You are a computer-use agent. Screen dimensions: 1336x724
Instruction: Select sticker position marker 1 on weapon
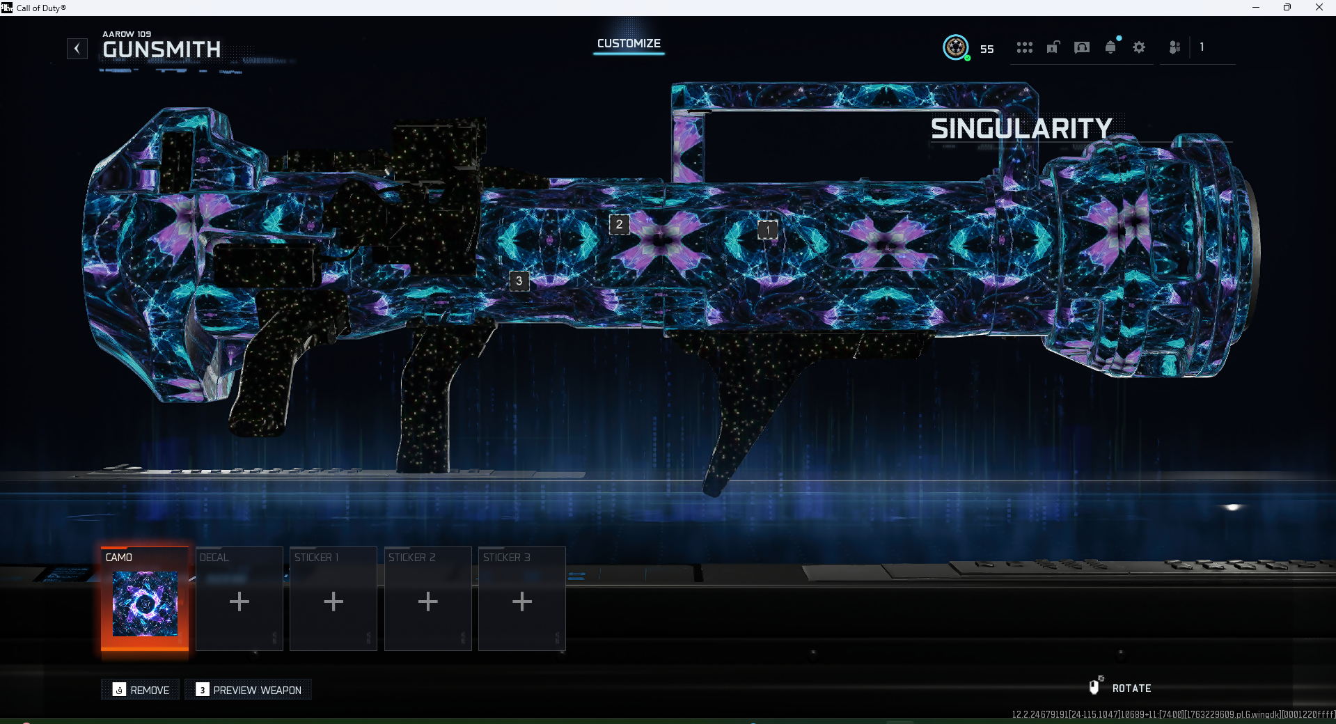pos(768,229)
